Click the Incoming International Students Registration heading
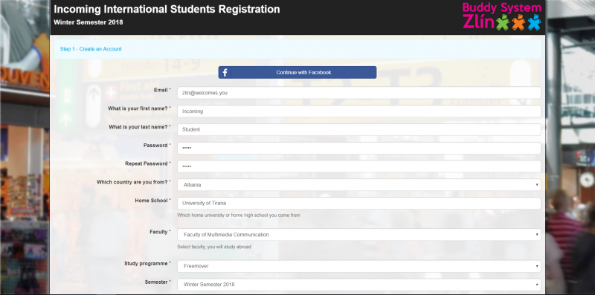The image size is (595, 295). tap(167, 10)
